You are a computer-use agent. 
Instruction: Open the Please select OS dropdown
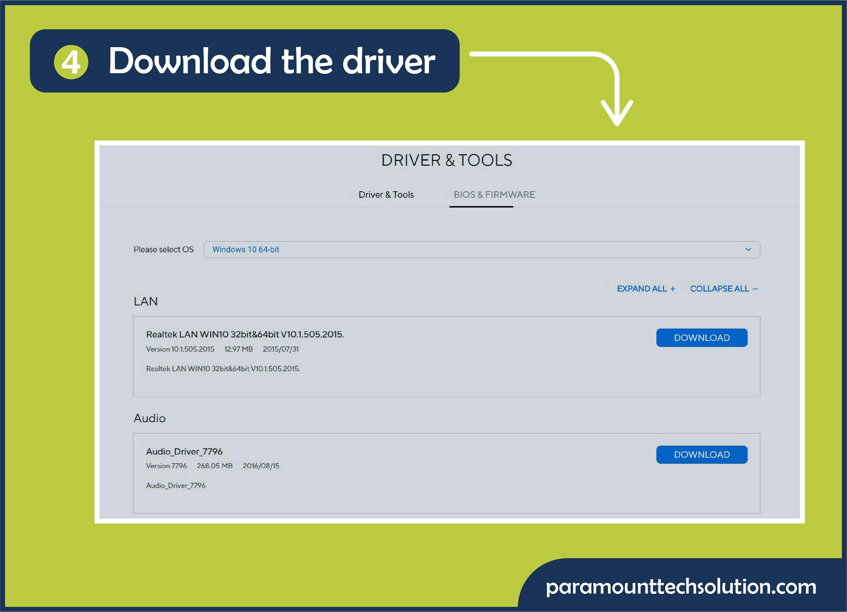tap(482, 250)
